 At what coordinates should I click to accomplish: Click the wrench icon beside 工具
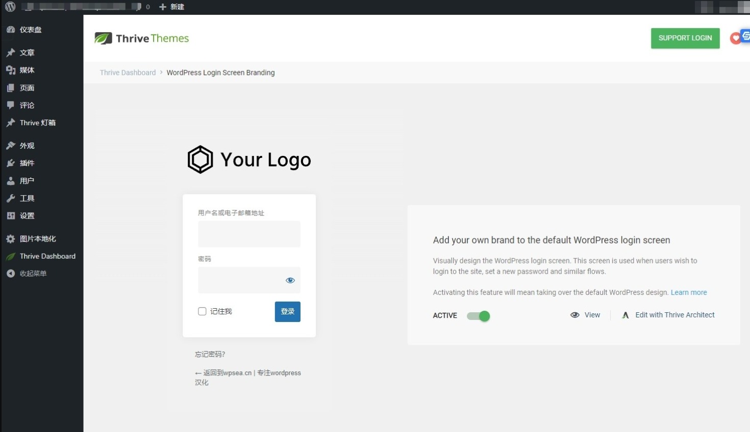[11, 198]
